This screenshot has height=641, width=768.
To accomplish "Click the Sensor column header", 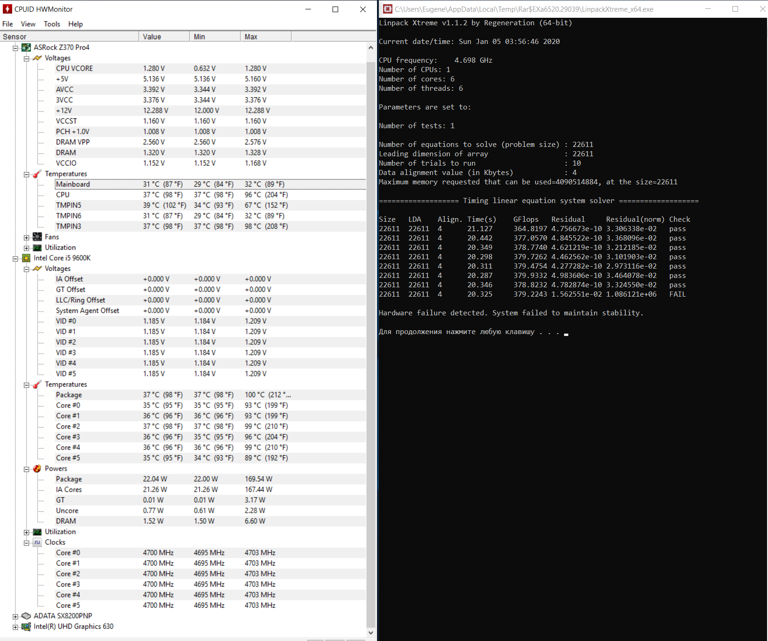I will (69, 36).
